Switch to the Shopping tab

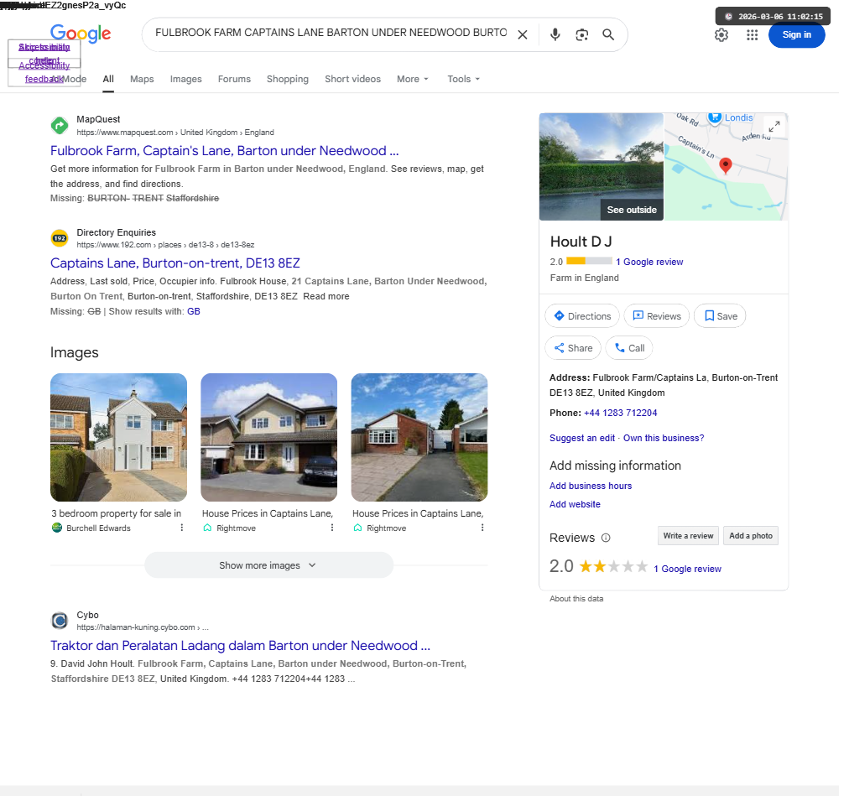point(288,79)
